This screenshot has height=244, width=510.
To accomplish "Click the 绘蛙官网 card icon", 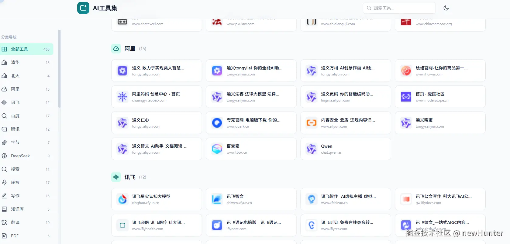I will coord(406,71).
